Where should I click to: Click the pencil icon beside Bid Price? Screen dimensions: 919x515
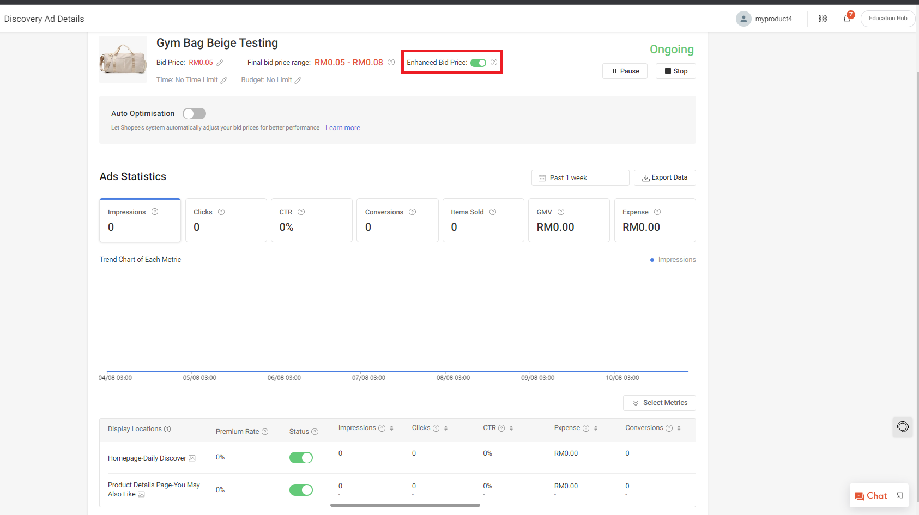pyautogui.click(x=220, y=63)
